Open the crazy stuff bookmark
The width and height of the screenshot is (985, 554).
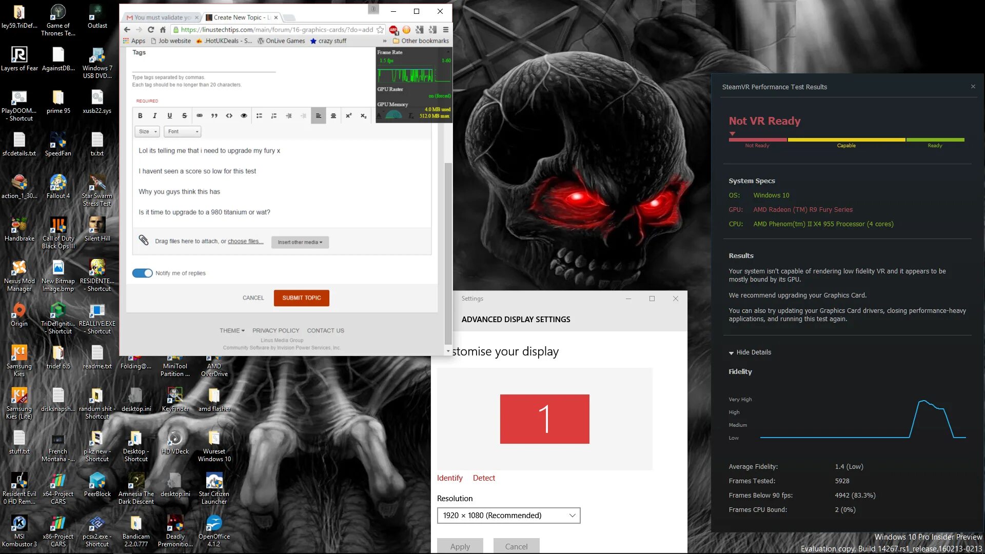pyautogui.click(x=328, y=41)
